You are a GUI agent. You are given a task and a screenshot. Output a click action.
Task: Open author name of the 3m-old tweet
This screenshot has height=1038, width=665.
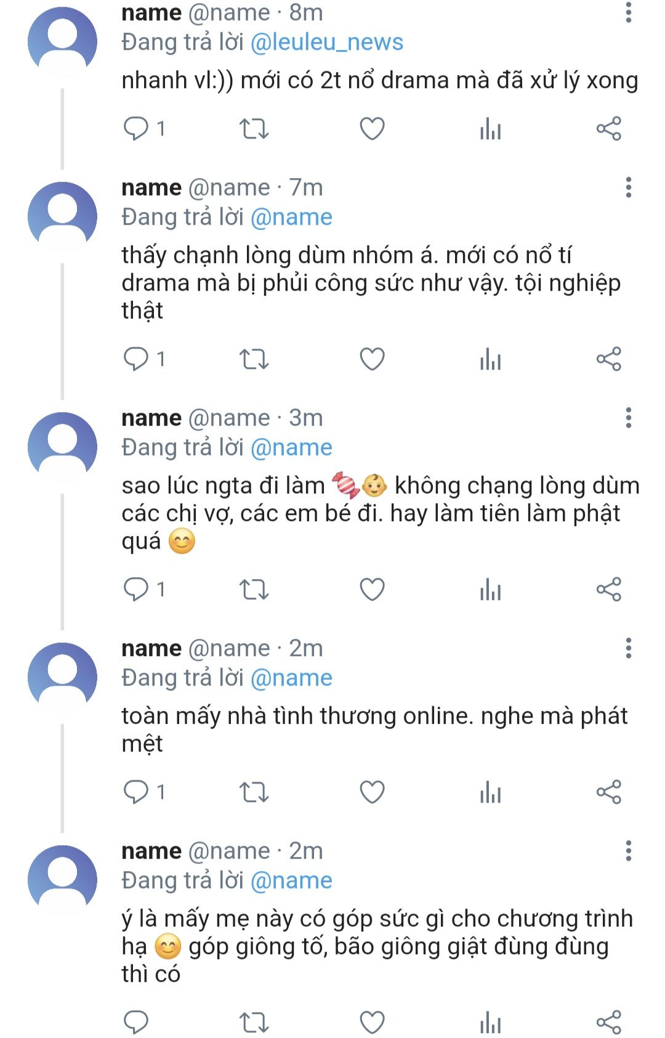(x=151, y=418)
